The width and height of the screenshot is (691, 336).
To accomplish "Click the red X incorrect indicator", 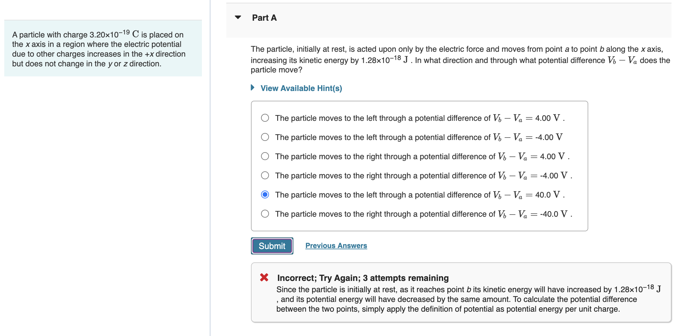I will (x=264, y=278).
